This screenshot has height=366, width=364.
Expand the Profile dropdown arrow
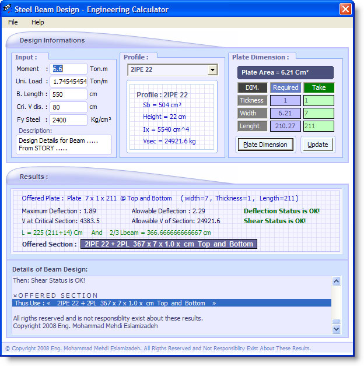pyautogui.click(x=212, y=70)
